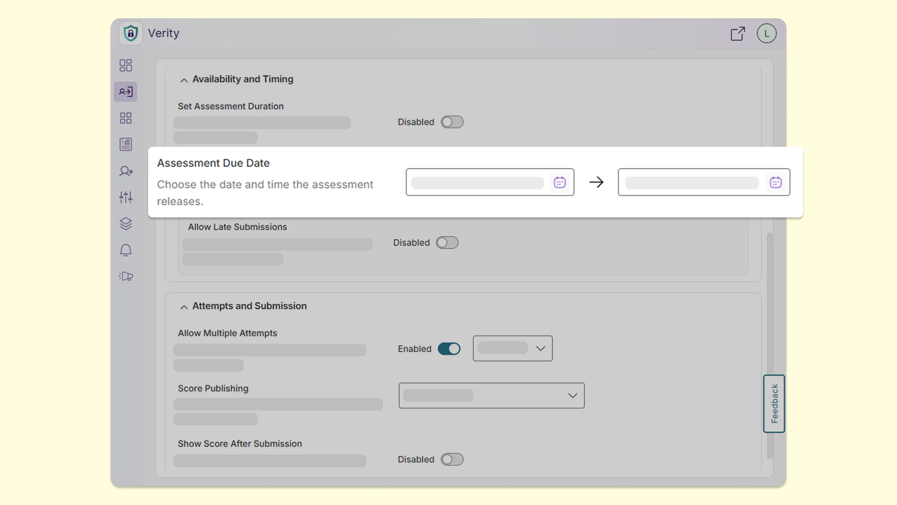
Task: Click the Show Score After Submission label
Action: (x=240, y=444)
